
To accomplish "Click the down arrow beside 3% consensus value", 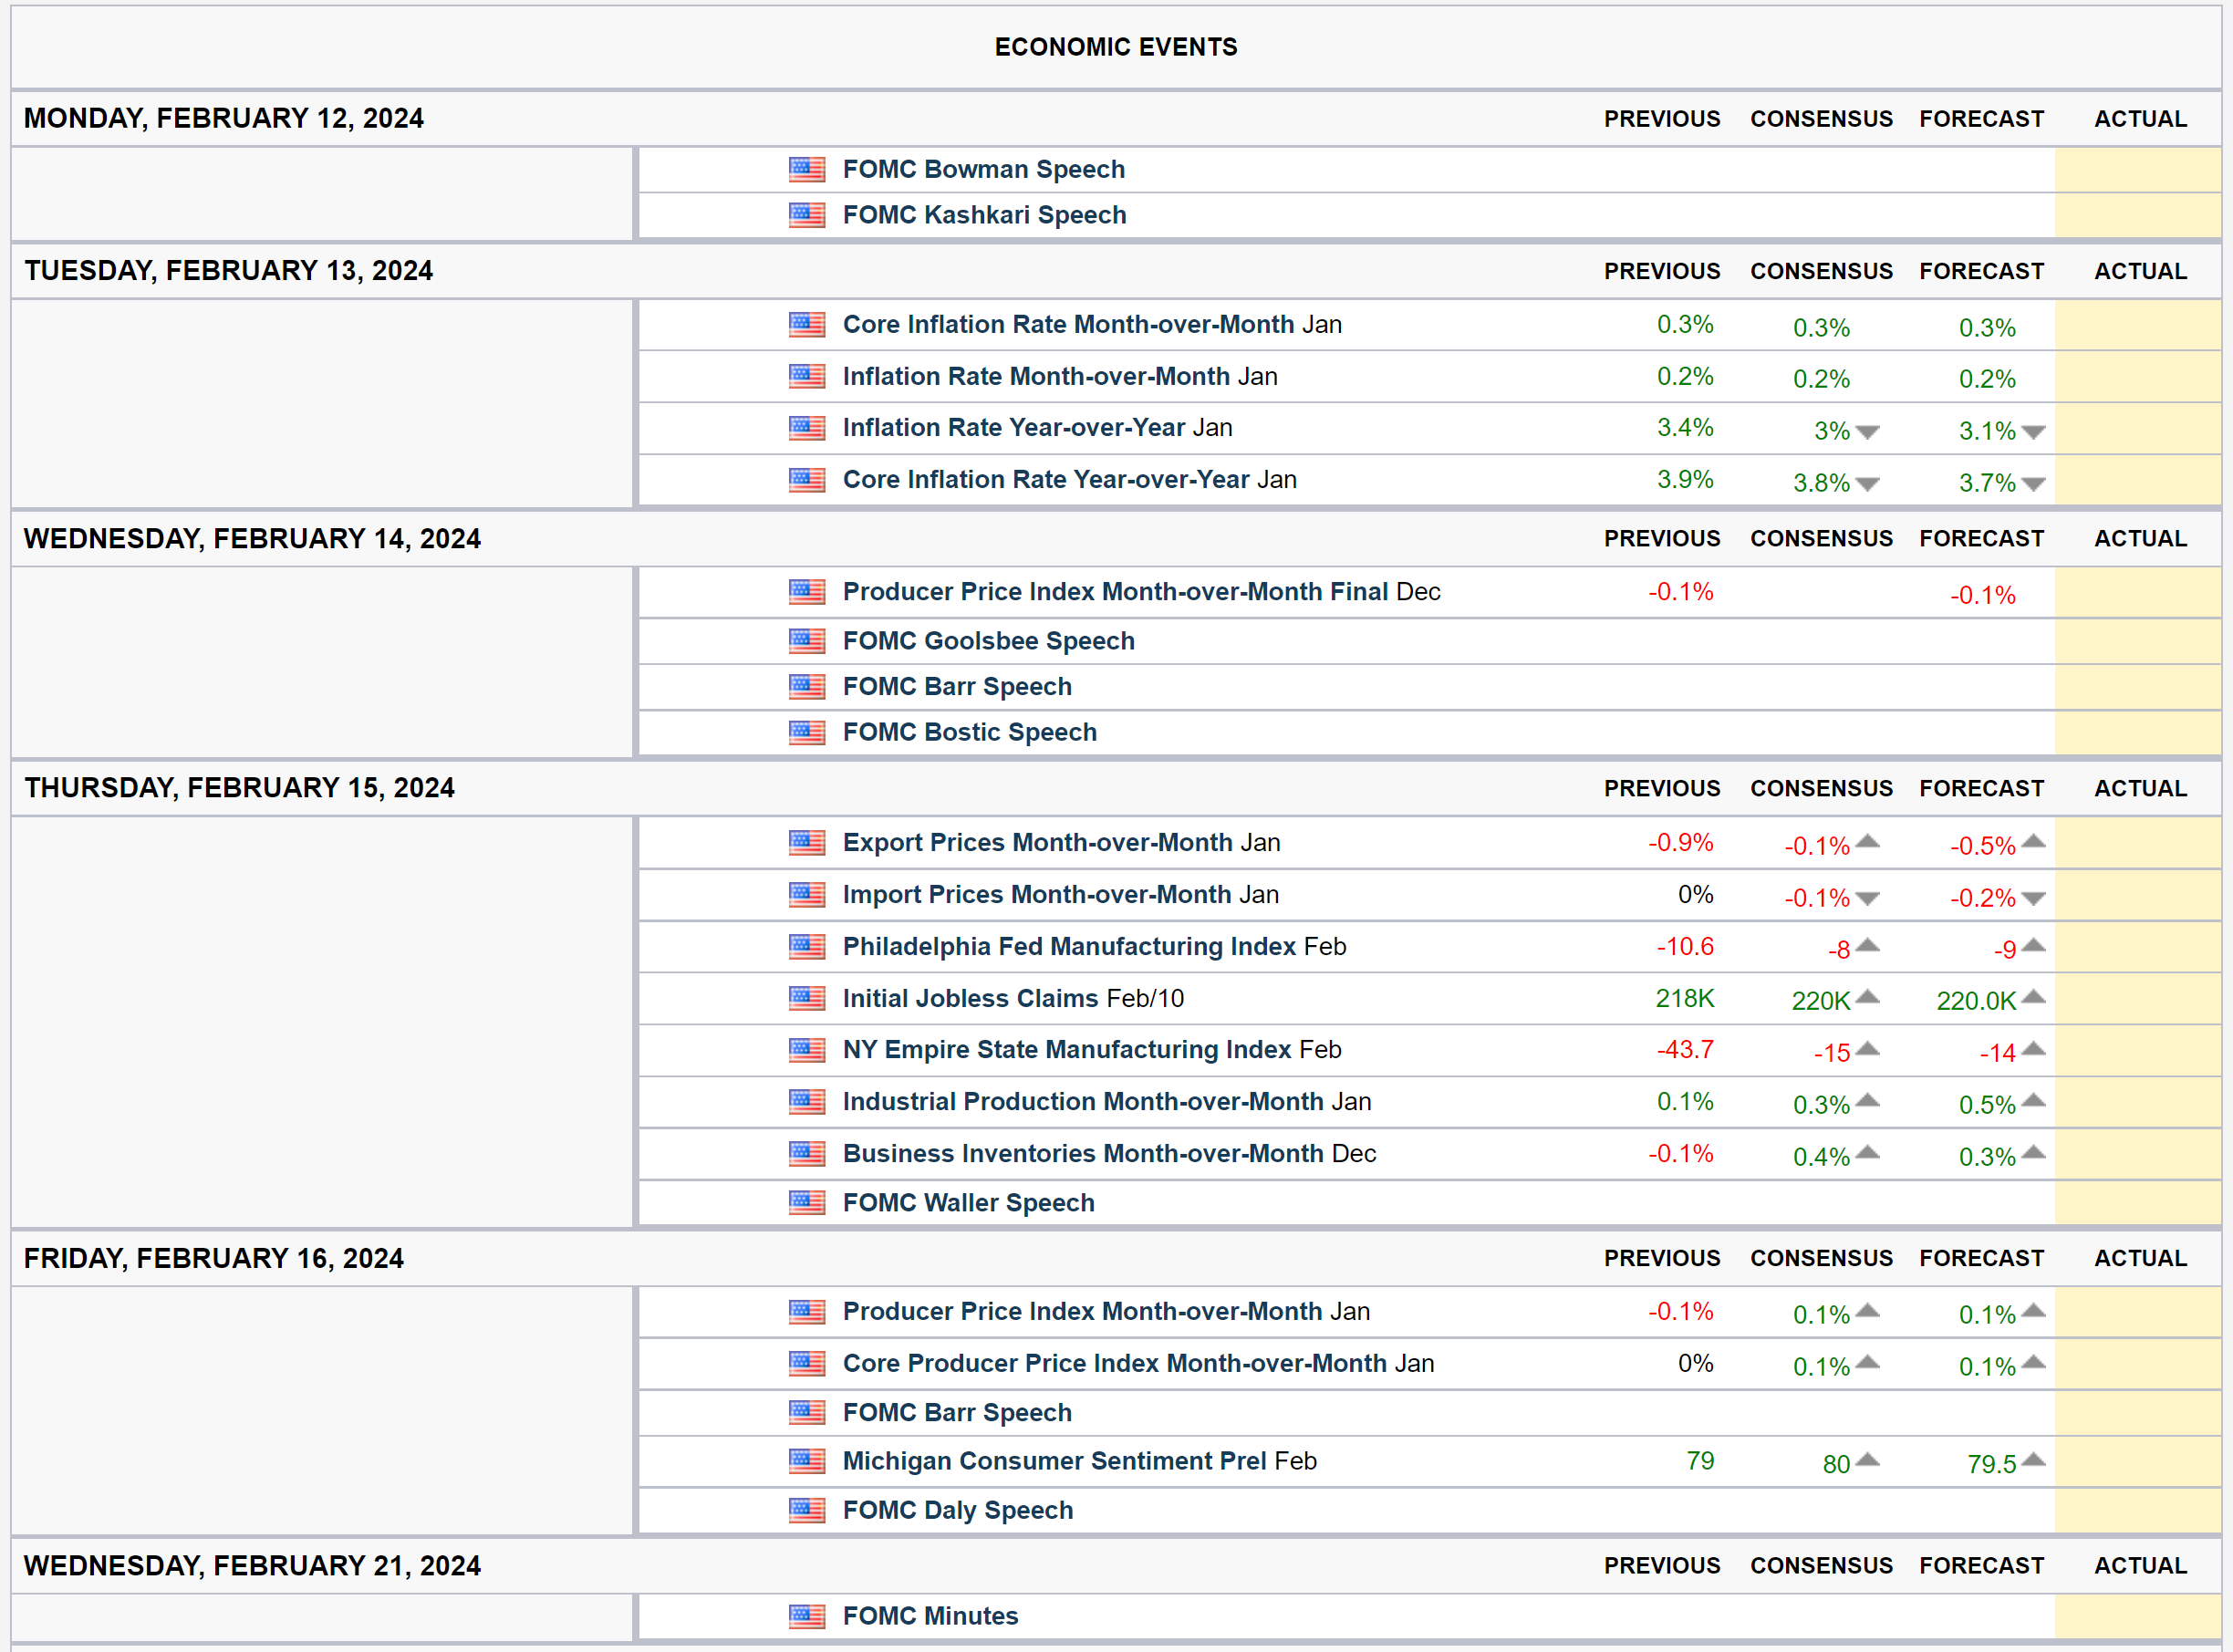I will [1867, 432].
